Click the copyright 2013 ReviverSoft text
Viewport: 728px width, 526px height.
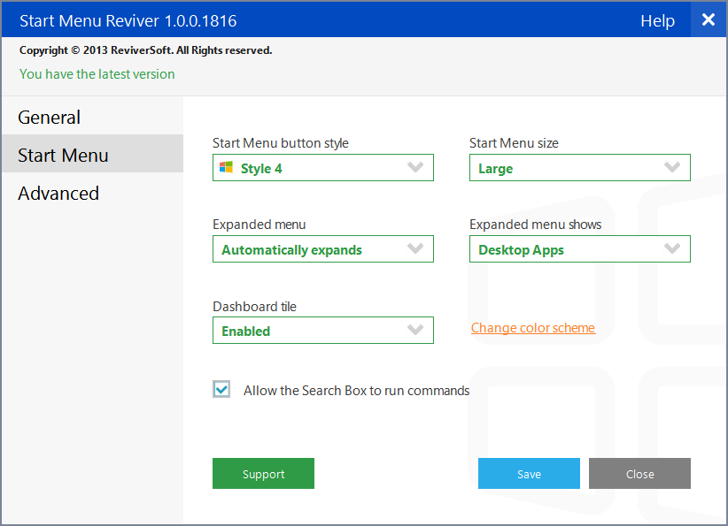[x=146, y=50]
